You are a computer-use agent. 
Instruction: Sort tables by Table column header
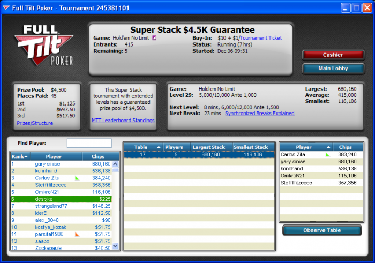pos(143,147)
